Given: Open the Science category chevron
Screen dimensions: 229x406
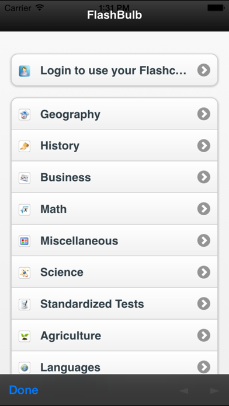Looking at the screenshot, I should coord(204,272).
